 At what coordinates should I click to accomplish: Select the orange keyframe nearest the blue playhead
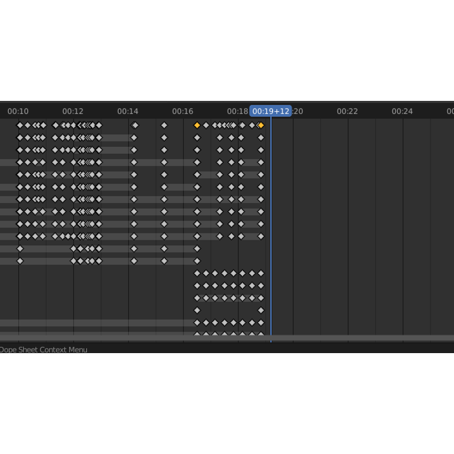(x=261, y=125)
